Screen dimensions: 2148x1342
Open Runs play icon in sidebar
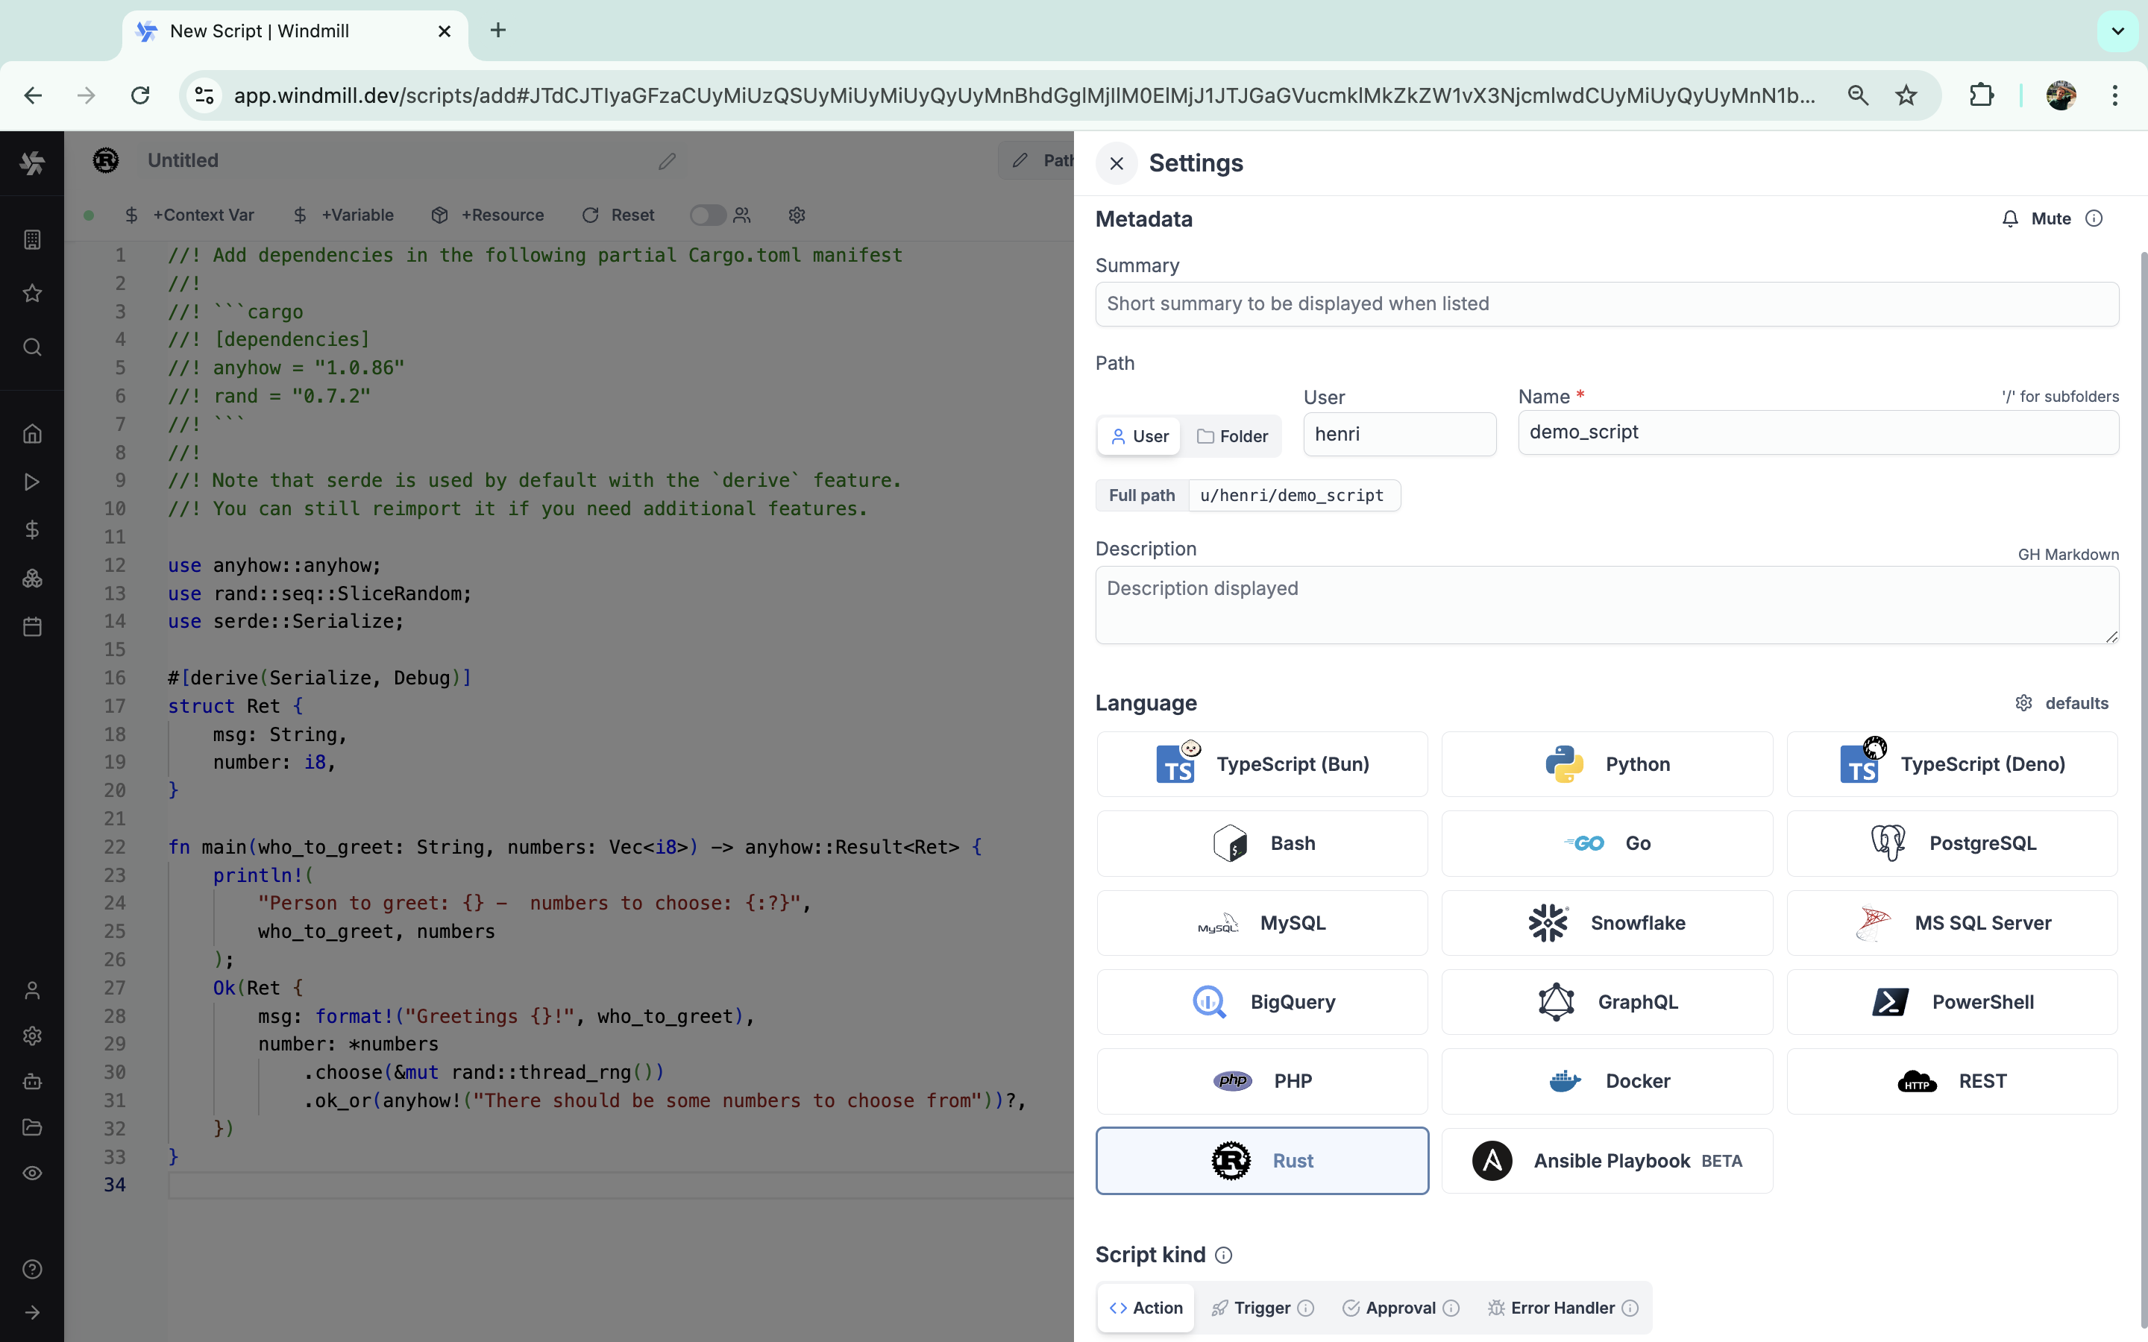32,482
